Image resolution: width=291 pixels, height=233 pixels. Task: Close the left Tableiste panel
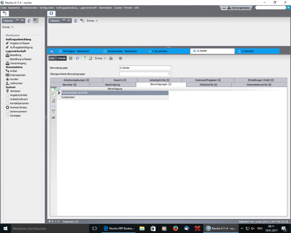tap(22, 21)
